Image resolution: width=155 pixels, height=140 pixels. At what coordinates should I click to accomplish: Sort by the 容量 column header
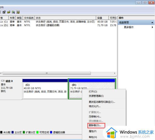pos(102,18)
